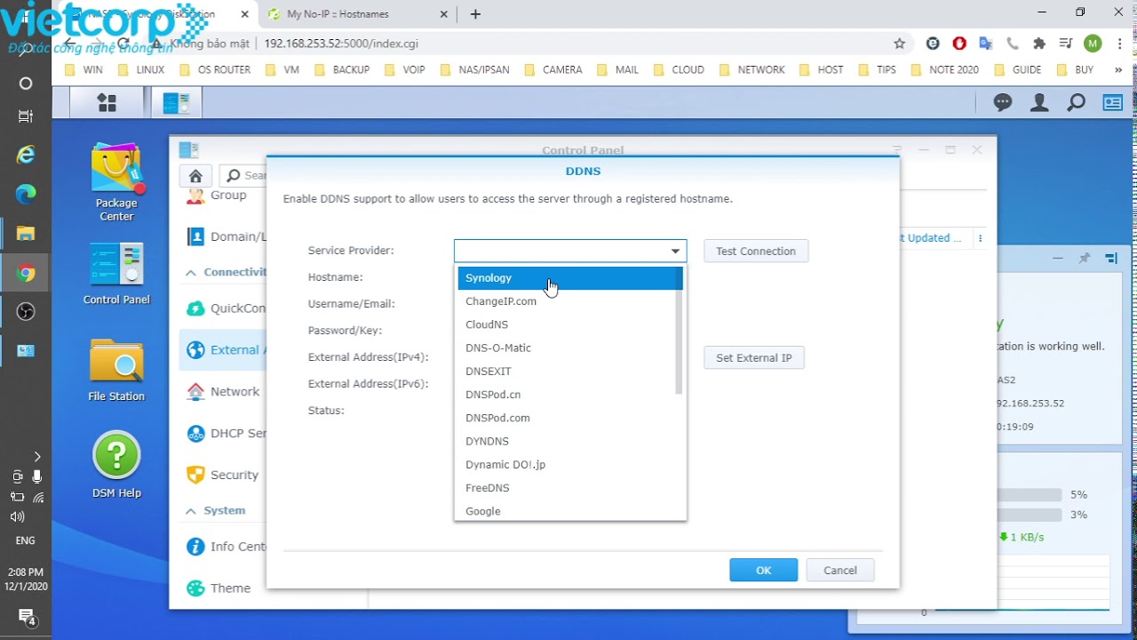
Task: Choose FreeDNS provider option
Action: point(568,488)
